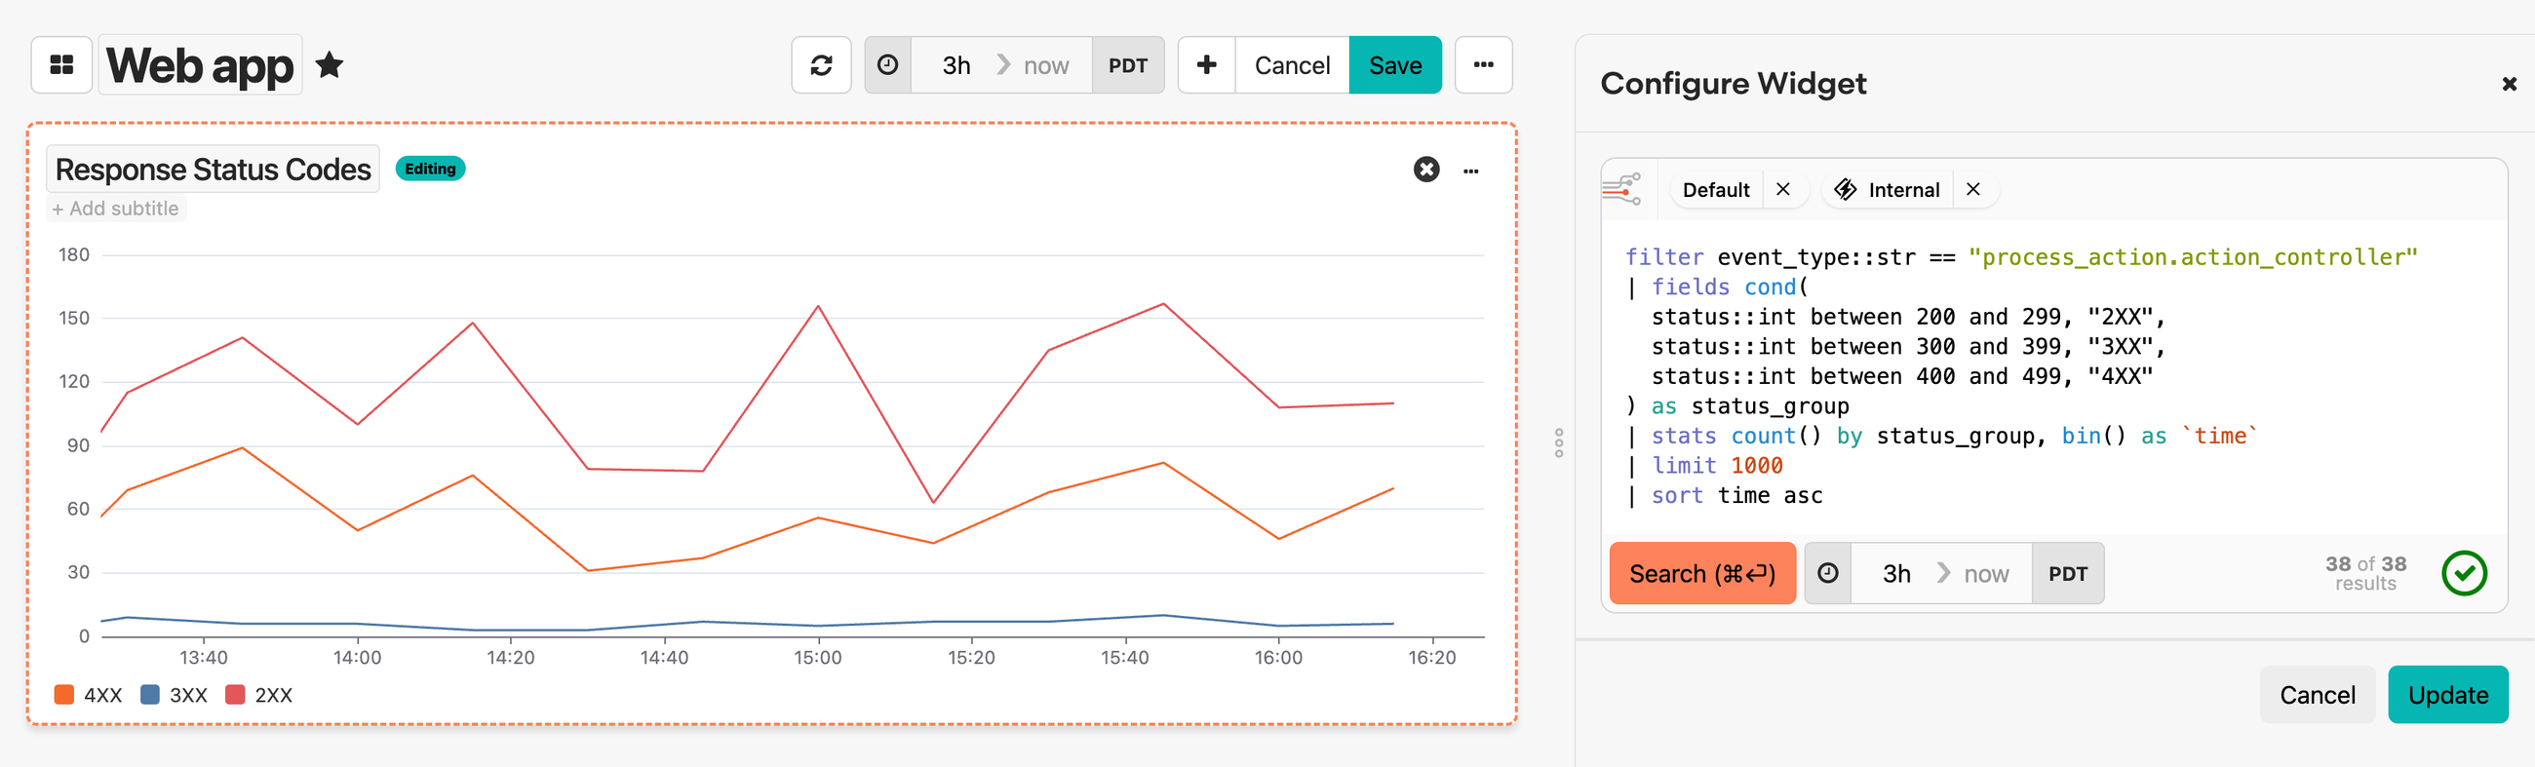Remove the Internal source tag
Screen dimensions: 2535x767
coord(1973,189)
